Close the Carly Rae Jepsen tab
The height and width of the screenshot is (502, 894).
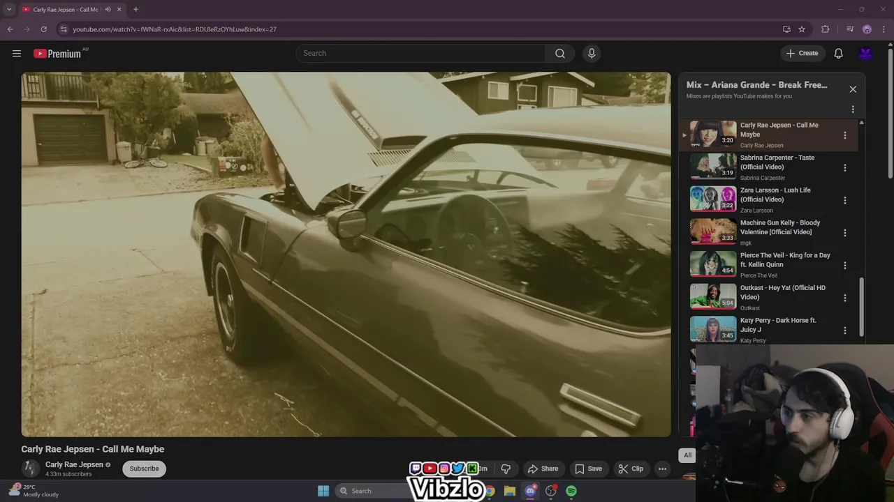[x=119, y=10]
